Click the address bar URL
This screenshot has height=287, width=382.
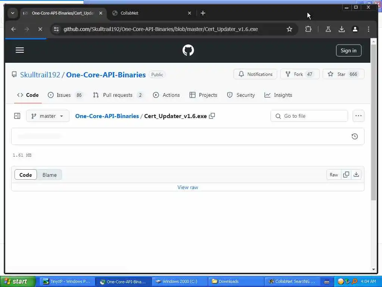tap(160, 29)
